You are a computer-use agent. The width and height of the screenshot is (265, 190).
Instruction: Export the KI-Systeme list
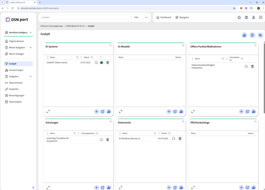click(102, 111)
